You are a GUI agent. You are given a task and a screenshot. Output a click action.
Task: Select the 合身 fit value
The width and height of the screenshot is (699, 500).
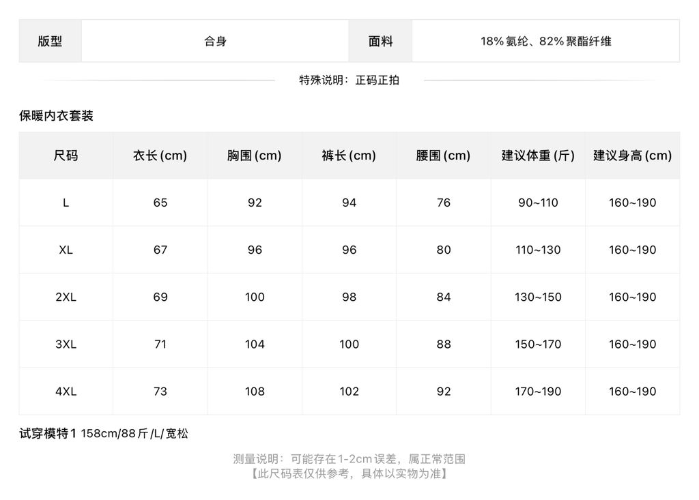215,42
